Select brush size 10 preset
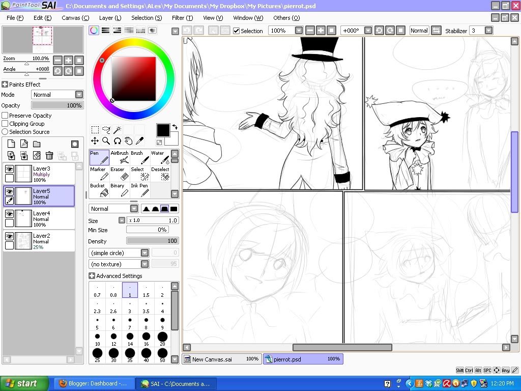This screenshot has width=521, height=391. (97, 337)
